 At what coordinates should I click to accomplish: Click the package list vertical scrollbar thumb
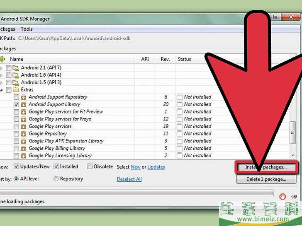pyautogui.click(x=293, y=132)
